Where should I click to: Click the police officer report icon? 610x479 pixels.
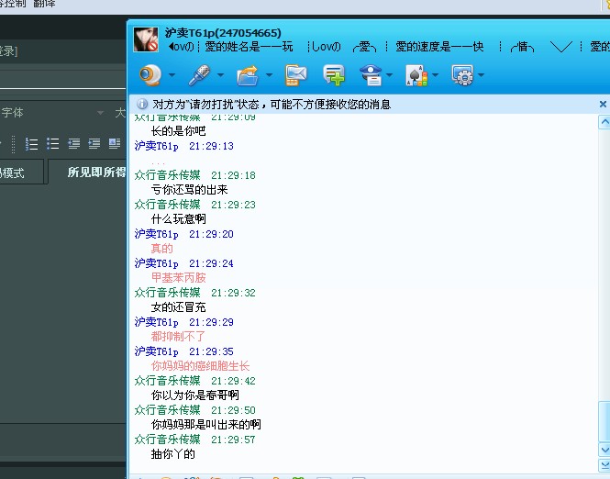click(371, 74)
